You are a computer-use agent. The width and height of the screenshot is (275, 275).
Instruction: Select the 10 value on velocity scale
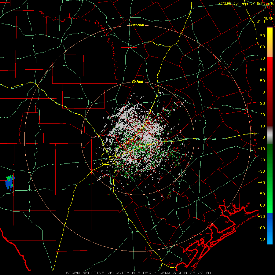click(262, 126)
